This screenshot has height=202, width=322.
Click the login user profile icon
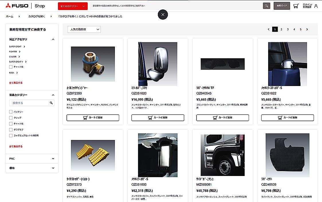[316, 6]
